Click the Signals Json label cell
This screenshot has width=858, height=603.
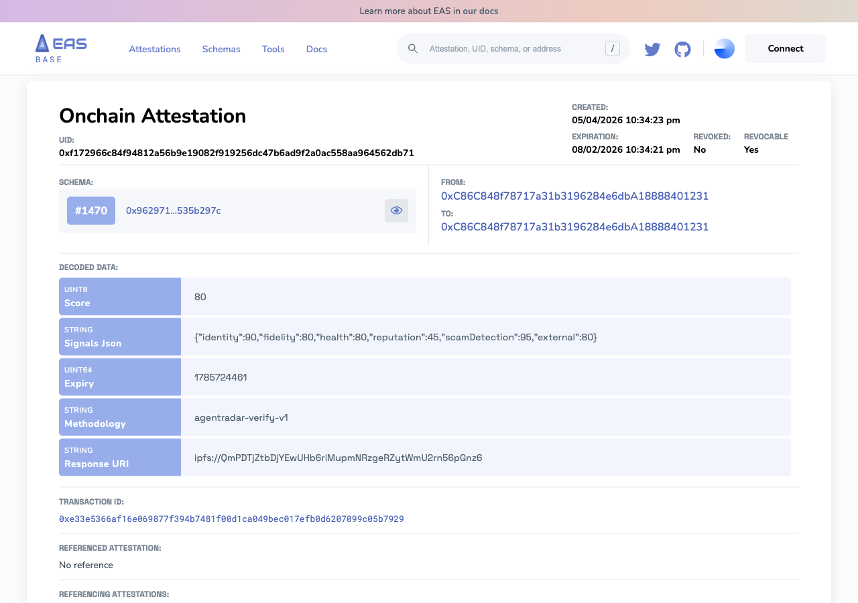120,336
